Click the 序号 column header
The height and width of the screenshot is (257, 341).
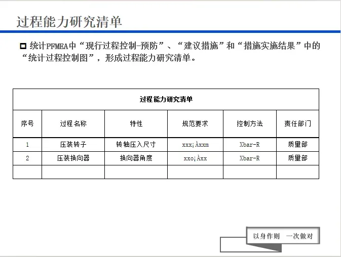(27, 124)
